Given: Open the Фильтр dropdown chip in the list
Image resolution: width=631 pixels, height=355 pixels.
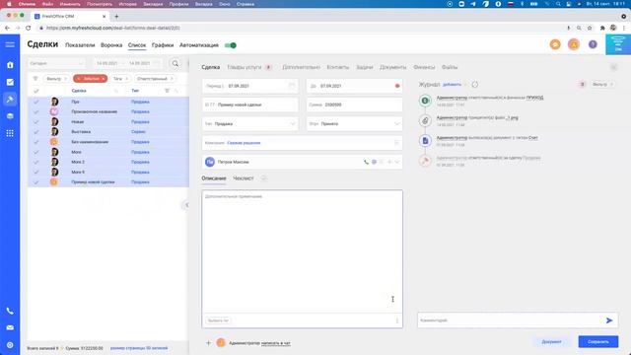Looking at the screenshot, I should pyautogui.click(x=56, y=79).
